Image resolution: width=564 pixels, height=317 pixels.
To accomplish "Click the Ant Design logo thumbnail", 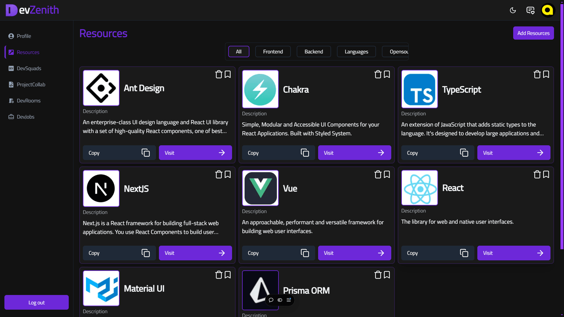I will 101,88.
